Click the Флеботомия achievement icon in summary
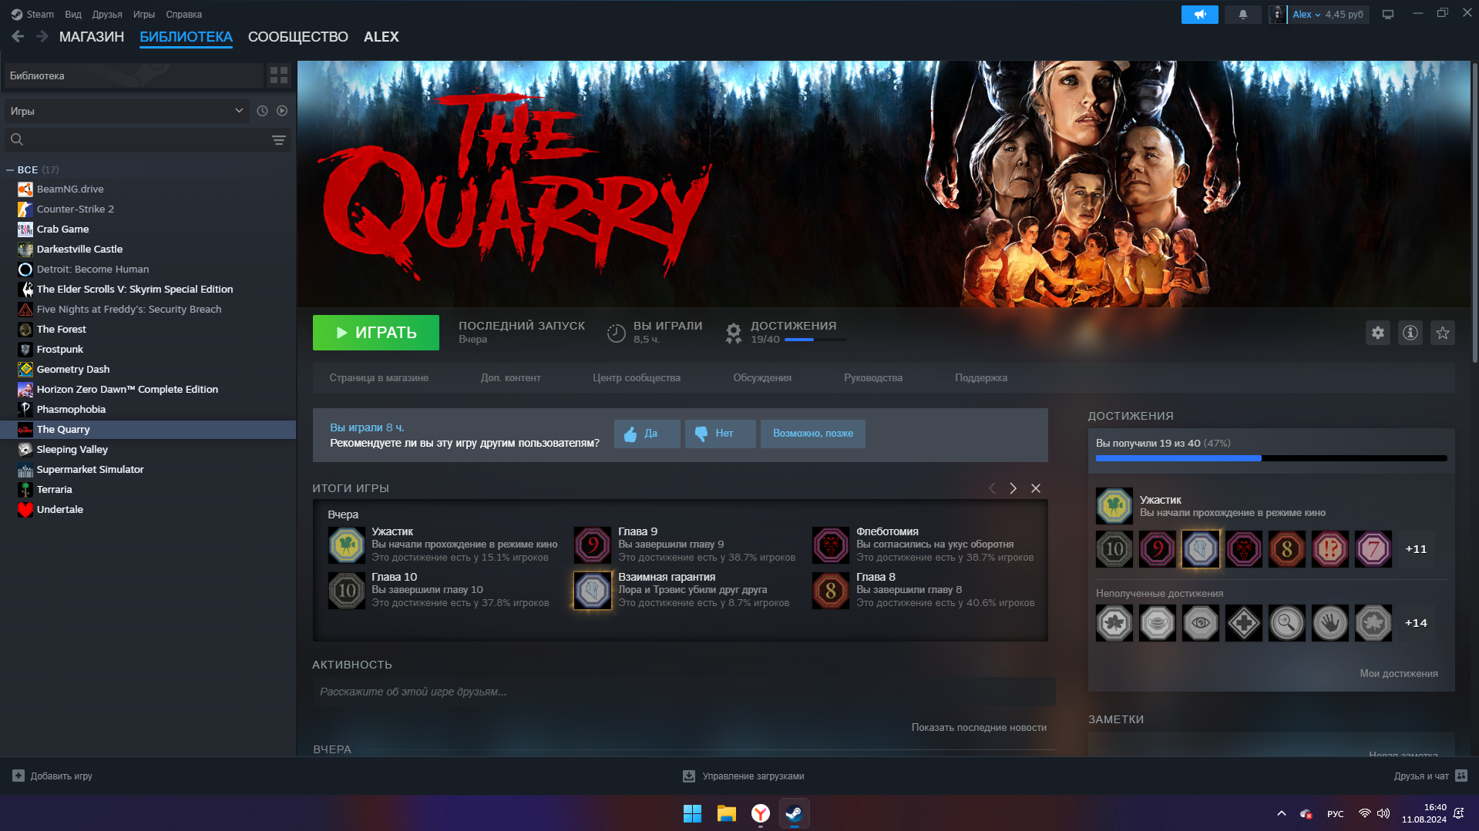This screenshot has height=831, width=1479. pyautogui.click(x=830, y=545)
